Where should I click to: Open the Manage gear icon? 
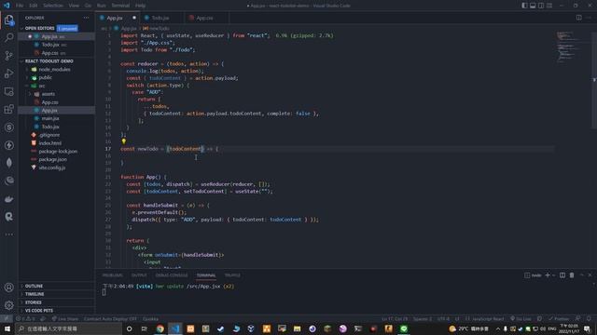pos(9,305)
